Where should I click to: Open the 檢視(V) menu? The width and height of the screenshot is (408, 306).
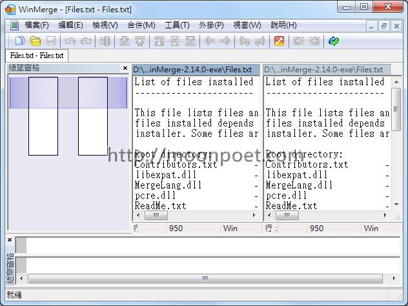pos(105,25)
